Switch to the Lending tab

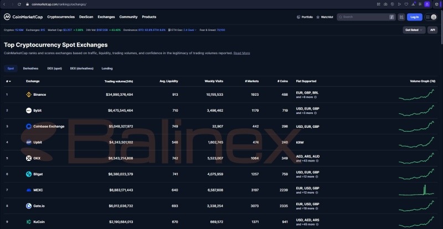(107, 69)
